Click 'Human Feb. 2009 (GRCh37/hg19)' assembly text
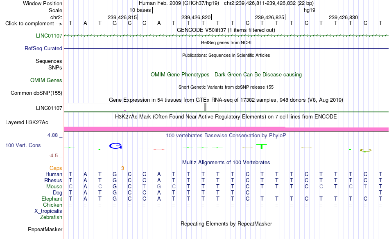The image size is (389, 239). click(179, 3)
